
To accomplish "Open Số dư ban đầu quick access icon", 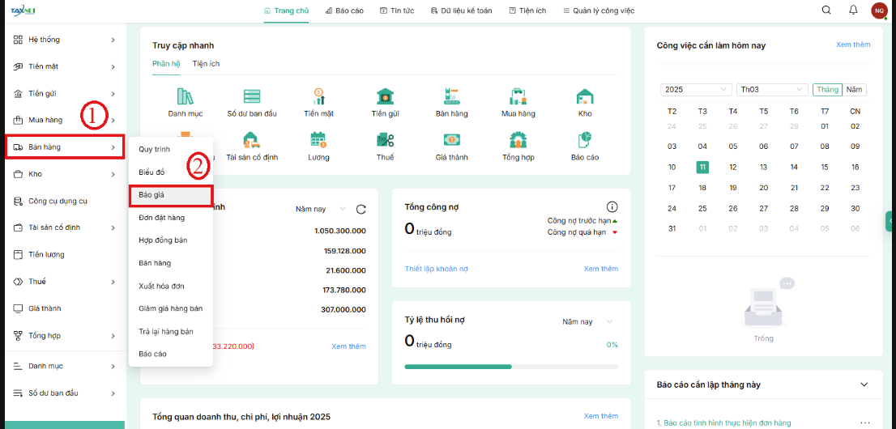I will 251,96.
